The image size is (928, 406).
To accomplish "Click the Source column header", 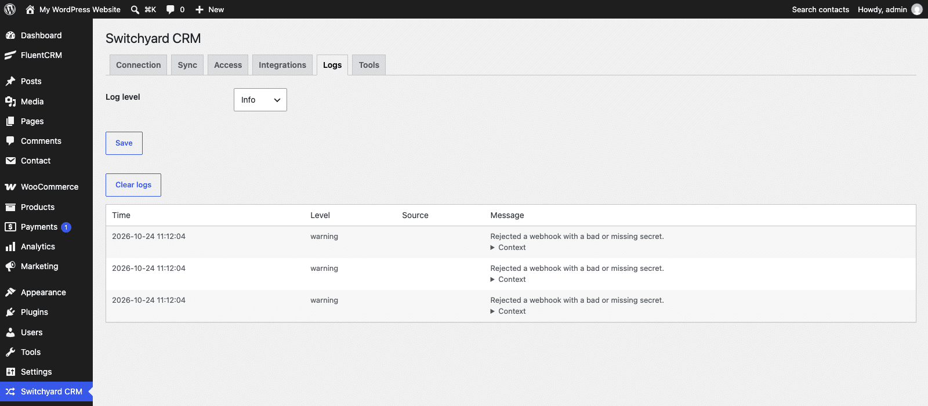I will (415, 215).
